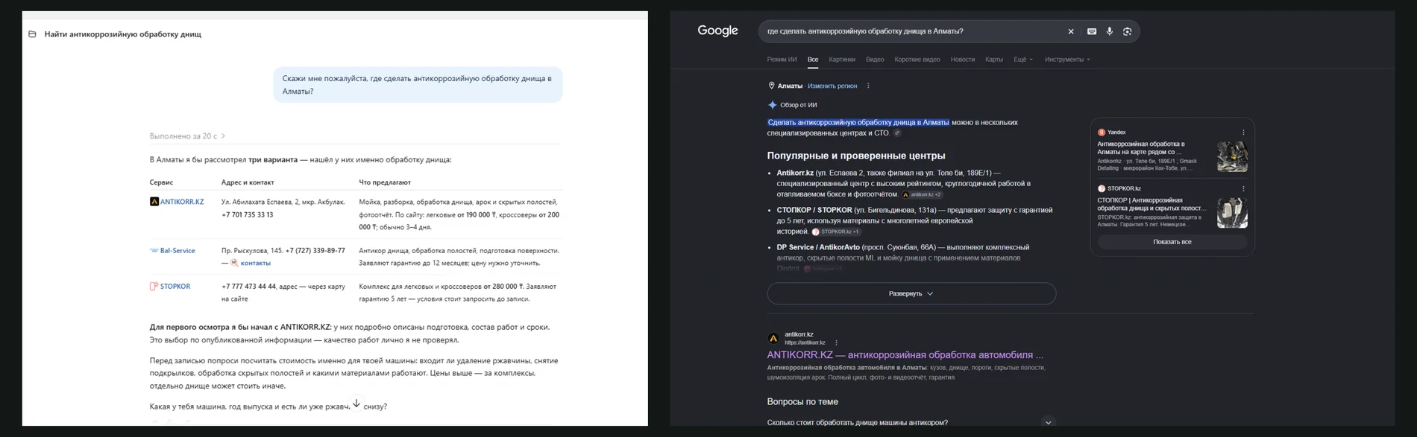Screen dimensions: 1417x437
Task: Click the icon before the контакты link
Action: pos(234,263)
